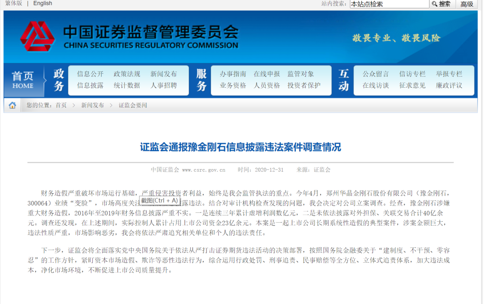
Task: Select the 办事指南 service guide link
Action: [x=233, y=74]
